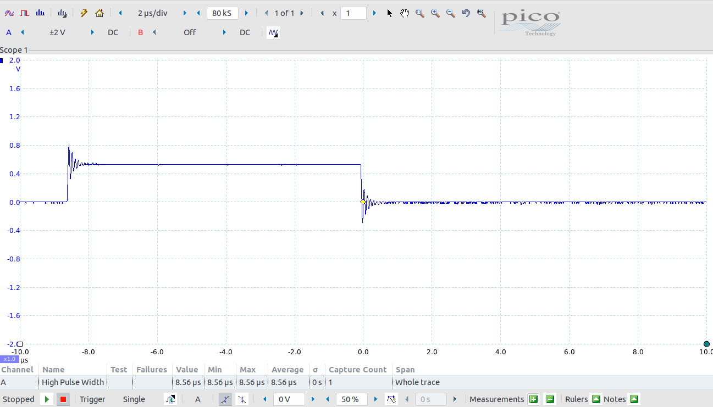
Task: Open Spectrum mode icon
Action: pyautogui.click(x=40, y=13)
